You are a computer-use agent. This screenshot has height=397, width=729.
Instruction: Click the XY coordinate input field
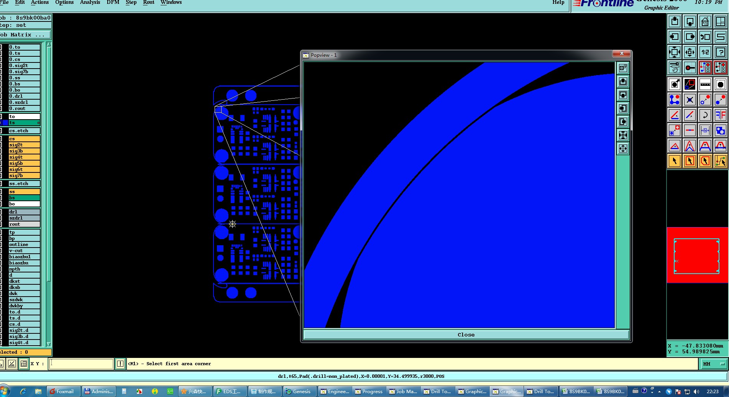click(x=81, y=364)
